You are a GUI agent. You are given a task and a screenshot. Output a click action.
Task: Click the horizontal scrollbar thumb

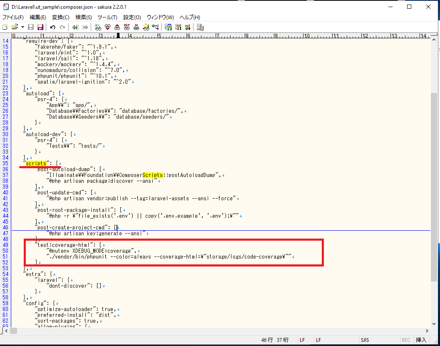[x=13, y=331]
